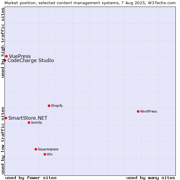Click the CodeCharge Studio red marker
180x180 pixels.
pos(5,60)
